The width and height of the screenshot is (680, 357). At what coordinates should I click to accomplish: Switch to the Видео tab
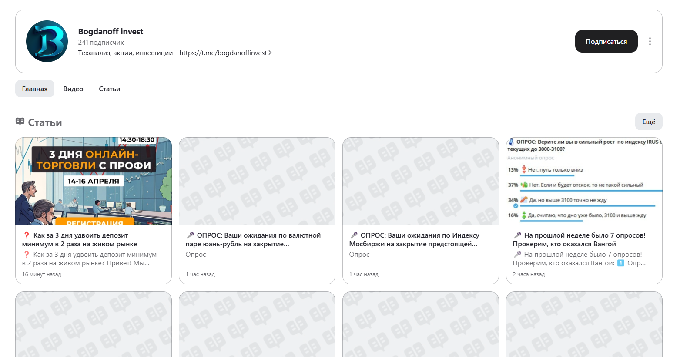pyautogui.click(x=73, y=89)
